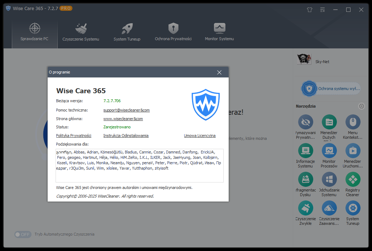This screenshot has height=251, width=372.
Task: Close the O programie dialog
Action: click(219, 72)
